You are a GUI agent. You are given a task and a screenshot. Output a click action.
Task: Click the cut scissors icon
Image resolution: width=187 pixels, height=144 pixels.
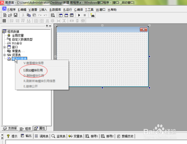click(x=23, y=15)
